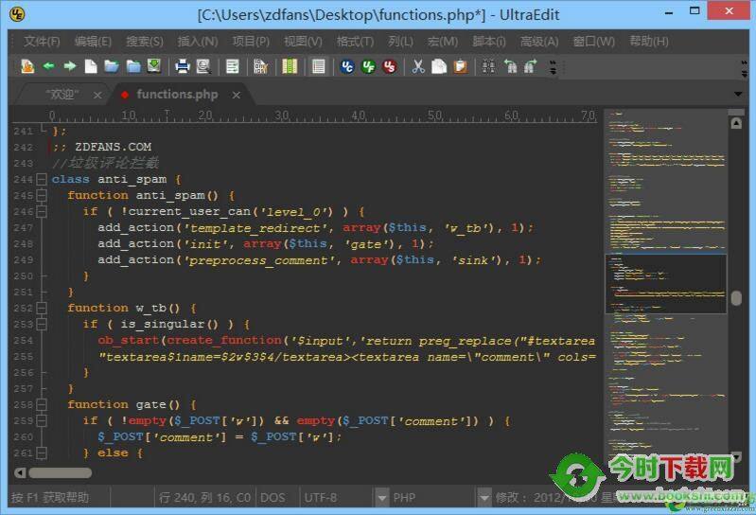Click the horizontal scrollbar left arrow
This screenshot has height=515, width=756.
click(x=20, y=472)
